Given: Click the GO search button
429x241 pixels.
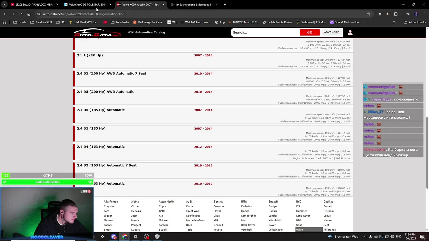Looking at the screenshot, I should 310,32.
